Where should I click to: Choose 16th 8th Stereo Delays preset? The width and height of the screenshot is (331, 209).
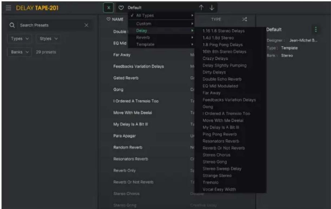click(224, 51)
